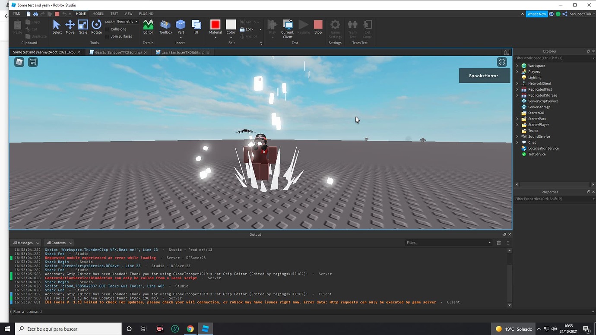Screen dimensions: 596x335
Task: Open Game Settings
Action: tap(335, 27)
